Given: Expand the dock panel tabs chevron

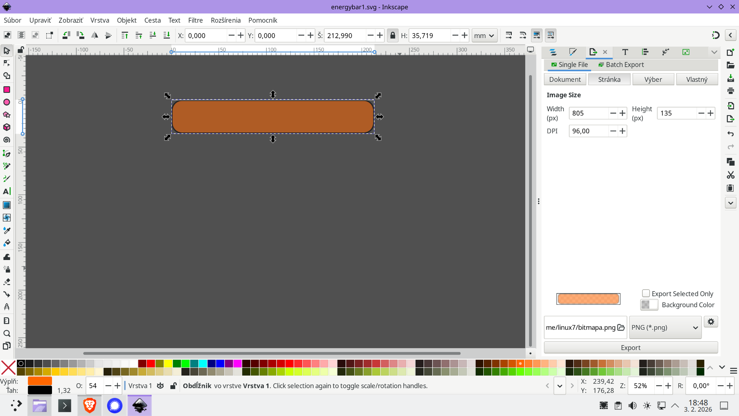Looking at the screenshot, I should (714, 52).
